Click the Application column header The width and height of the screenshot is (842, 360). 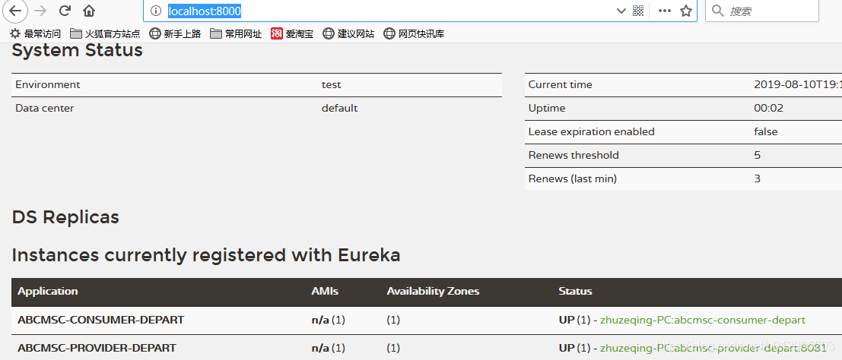point(48,292)
